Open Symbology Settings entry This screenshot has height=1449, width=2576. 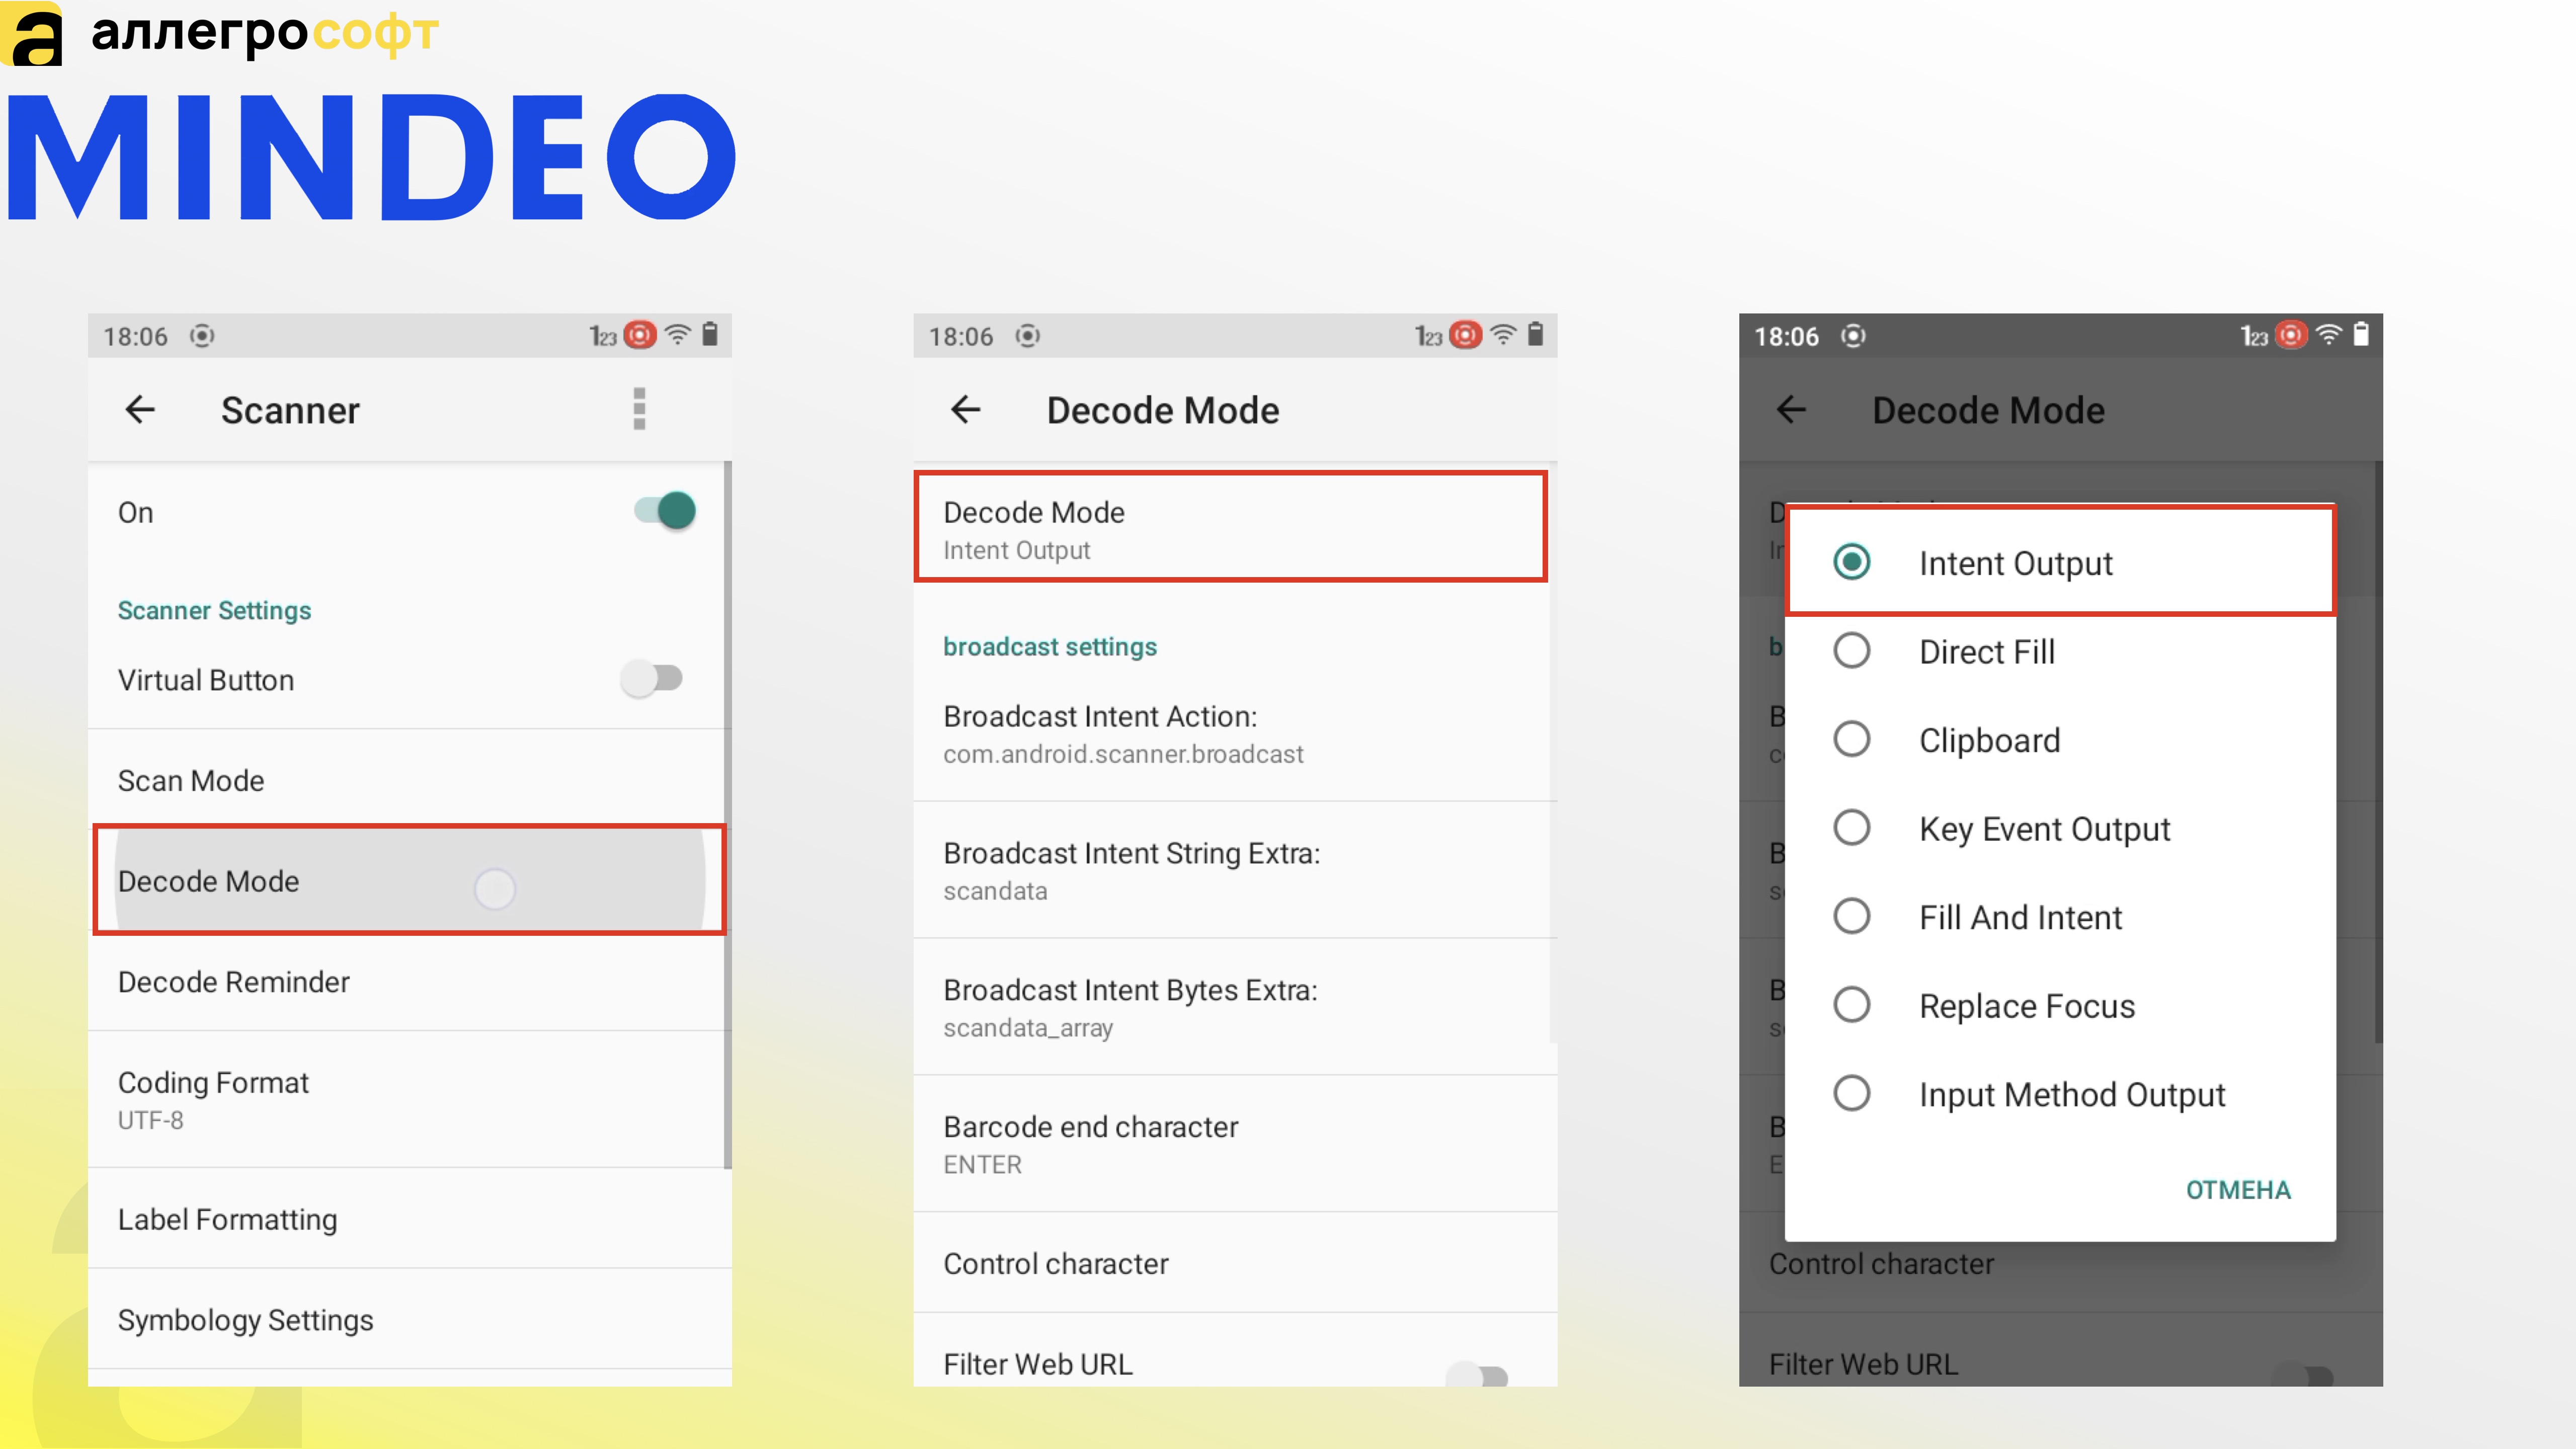pos(409,1319)
